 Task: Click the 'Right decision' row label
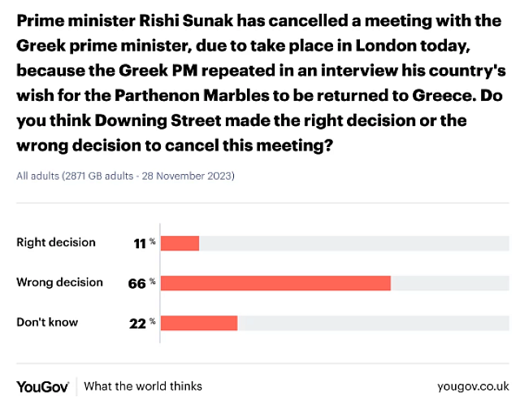[x=56, y=242]
